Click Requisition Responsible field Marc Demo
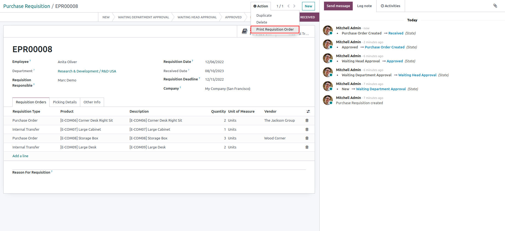Screen dimensions: 505x231 67,80
